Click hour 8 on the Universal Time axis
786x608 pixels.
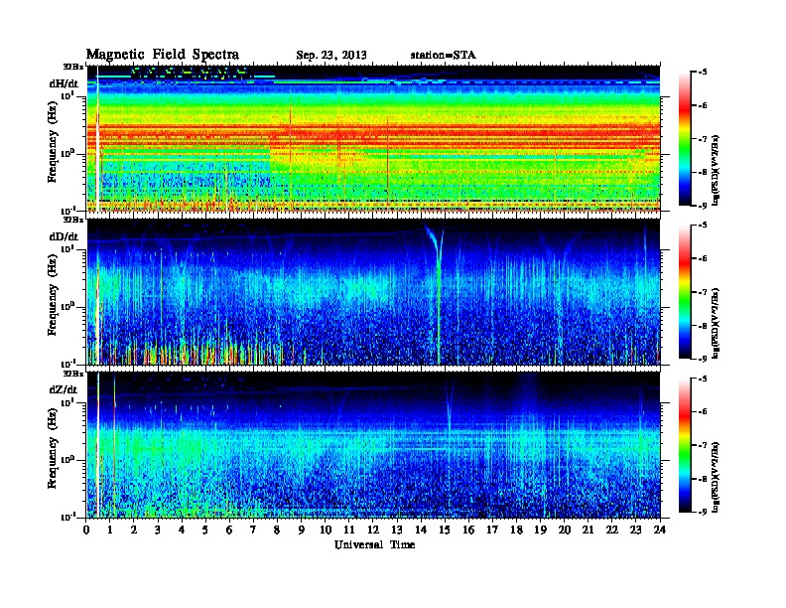click(x=277, y=530)
